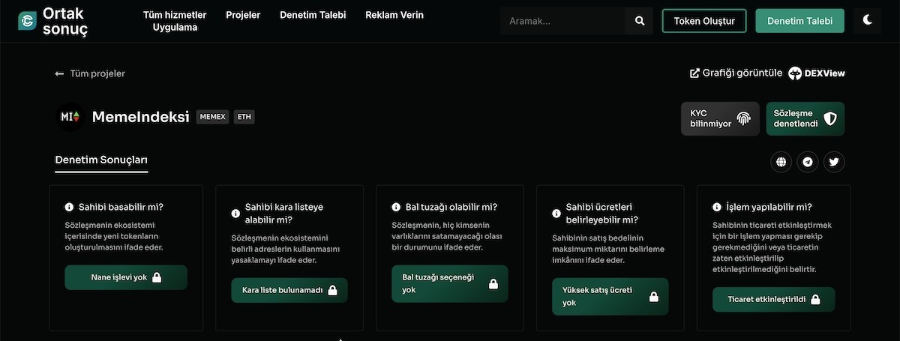Click the Sözleşme denetlendi badge

pos(805,118)
